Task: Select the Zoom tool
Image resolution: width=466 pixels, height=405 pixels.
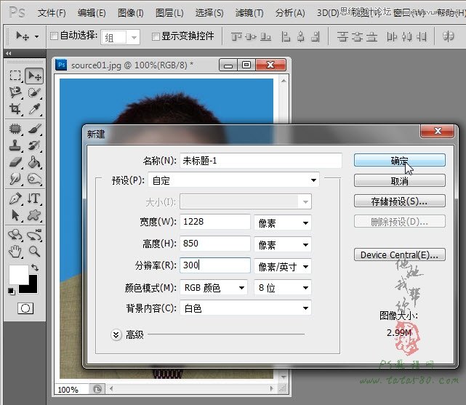Action: point(34,252)
